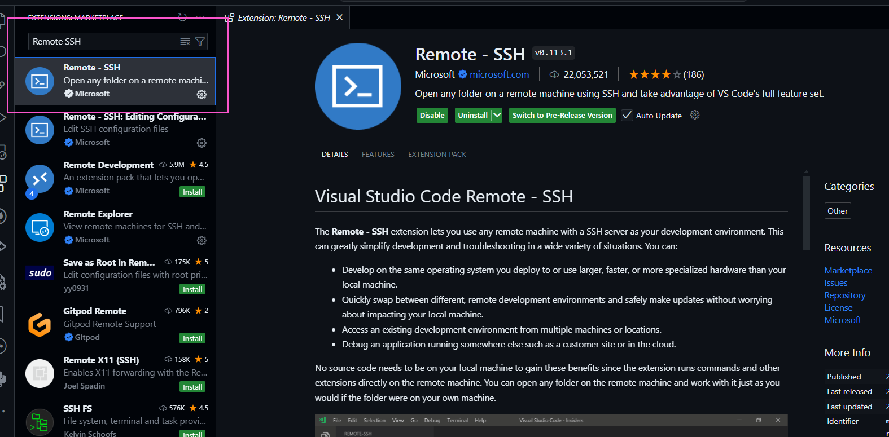
Task: Click the large Remote - SSH logo in details
Action: [x=358, y=86]
